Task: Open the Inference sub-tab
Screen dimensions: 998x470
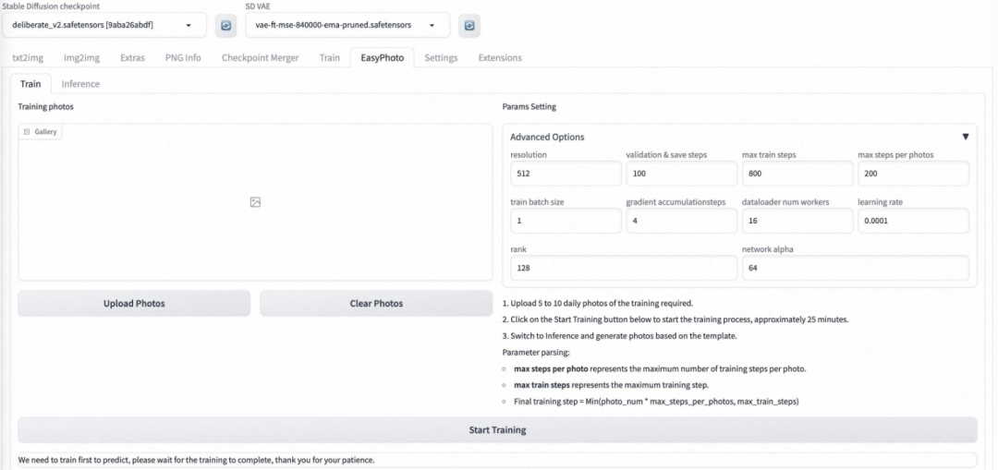Action: (80, 83)
